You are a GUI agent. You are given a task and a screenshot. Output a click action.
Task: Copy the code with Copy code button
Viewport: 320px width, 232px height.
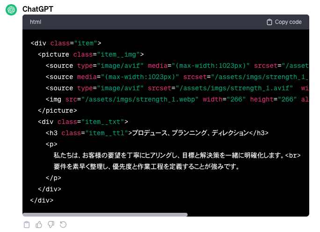[284, 22]
